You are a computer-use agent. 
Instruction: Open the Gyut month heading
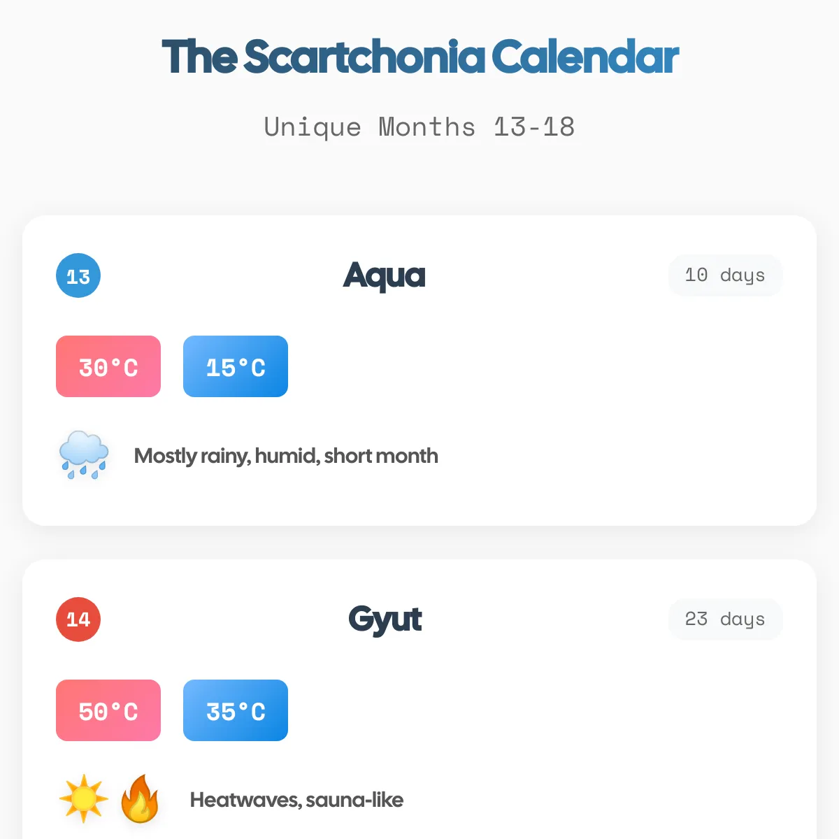click(x=385, y=619)
